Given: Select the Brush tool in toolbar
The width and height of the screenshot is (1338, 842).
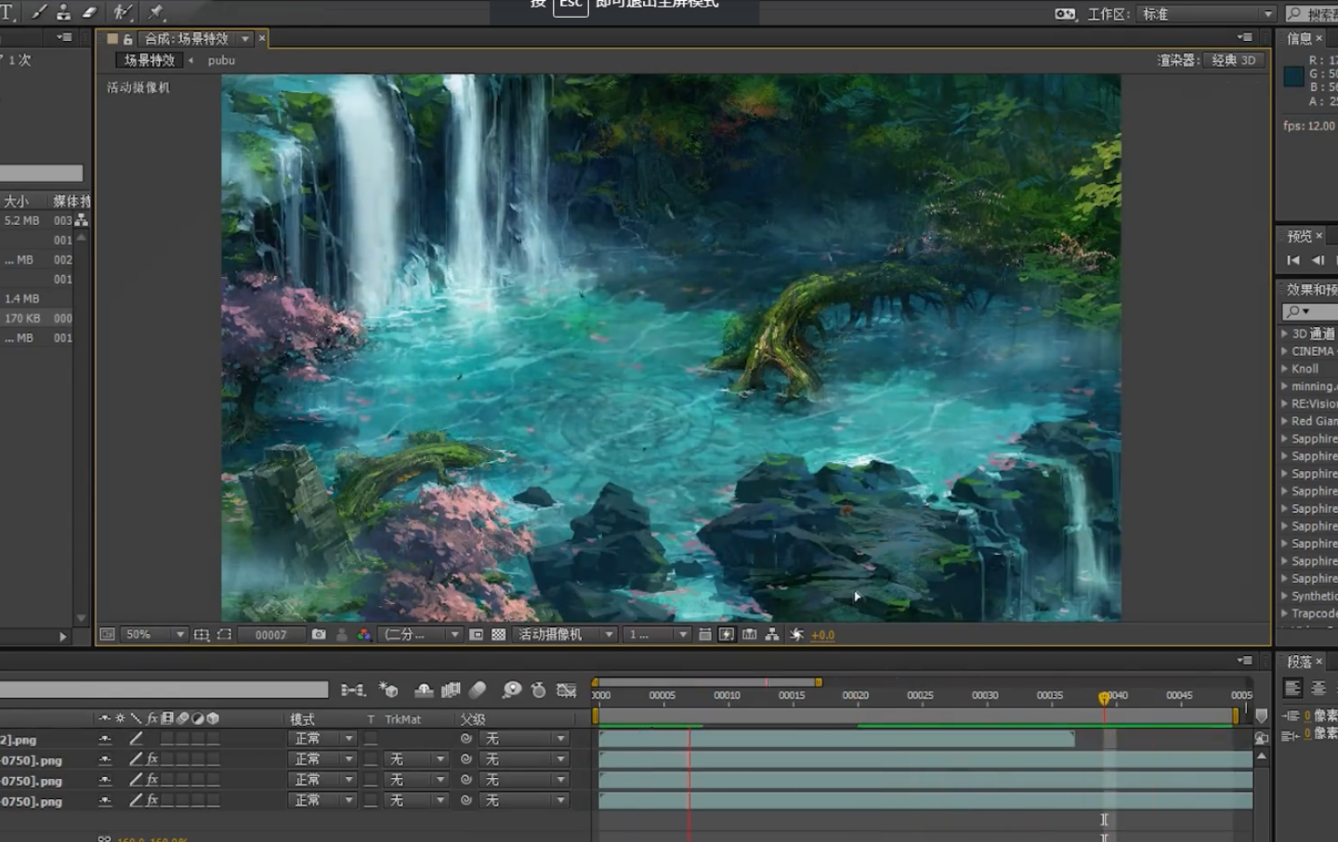Looking at the screenshot, I should pos(39,12).
